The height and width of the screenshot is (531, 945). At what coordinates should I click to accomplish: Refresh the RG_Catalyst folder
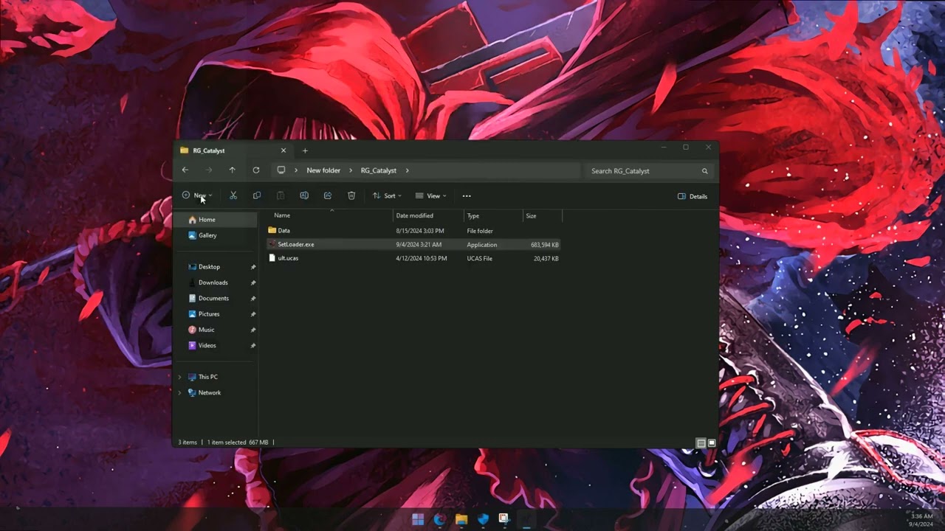click(x=256, y=170)
